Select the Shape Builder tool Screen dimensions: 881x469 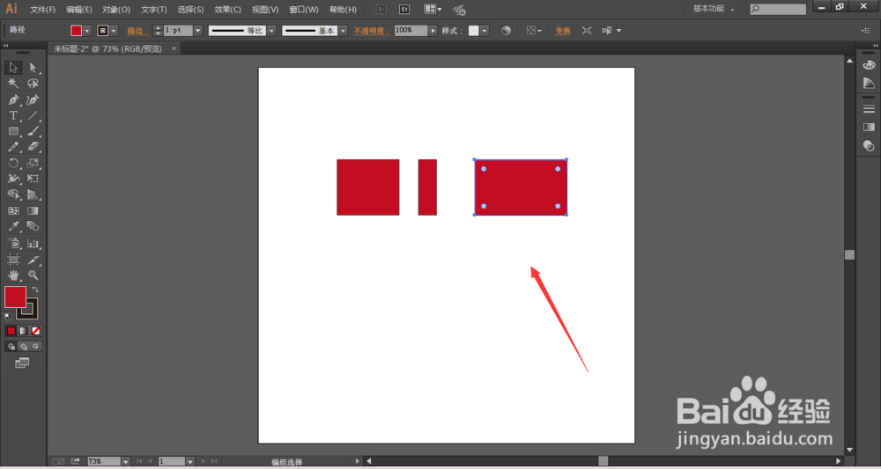click(13, 194)
